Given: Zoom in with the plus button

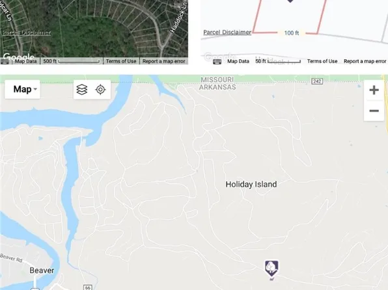Looking at the screenshot, I should (x=374, y=90).
